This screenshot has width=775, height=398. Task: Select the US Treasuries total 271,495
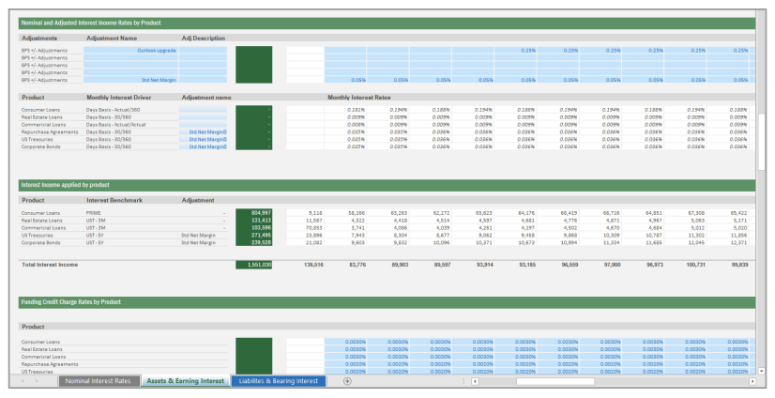click(x=254, y=236)
